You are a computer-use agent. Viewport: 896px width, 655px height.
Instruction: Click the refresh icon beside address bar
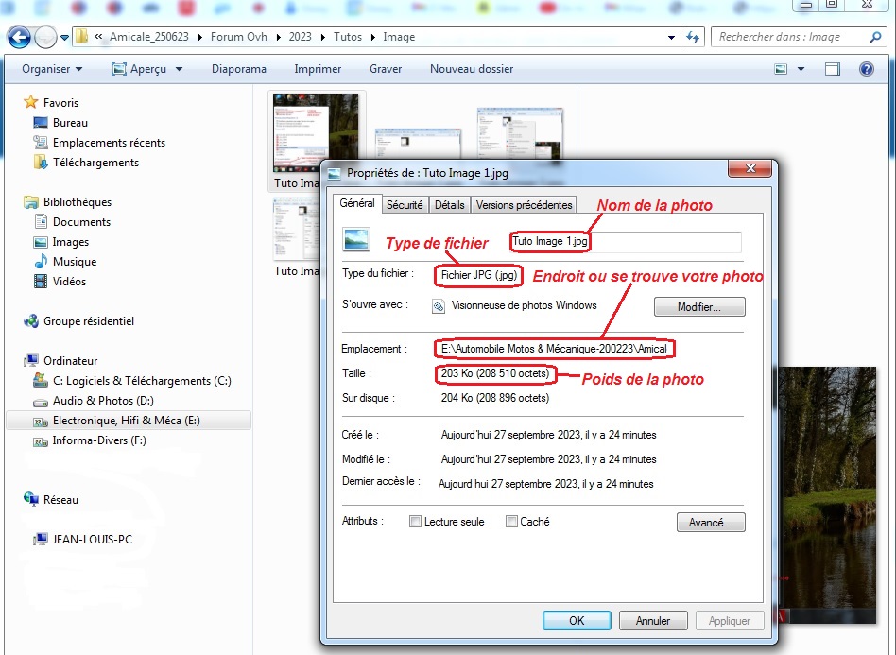693,38
